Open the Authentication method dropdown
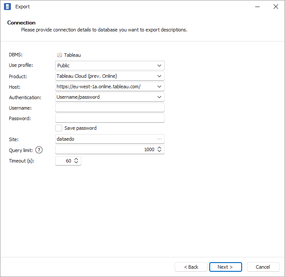Viewport: 285px width, 277px height. (159, 97)
